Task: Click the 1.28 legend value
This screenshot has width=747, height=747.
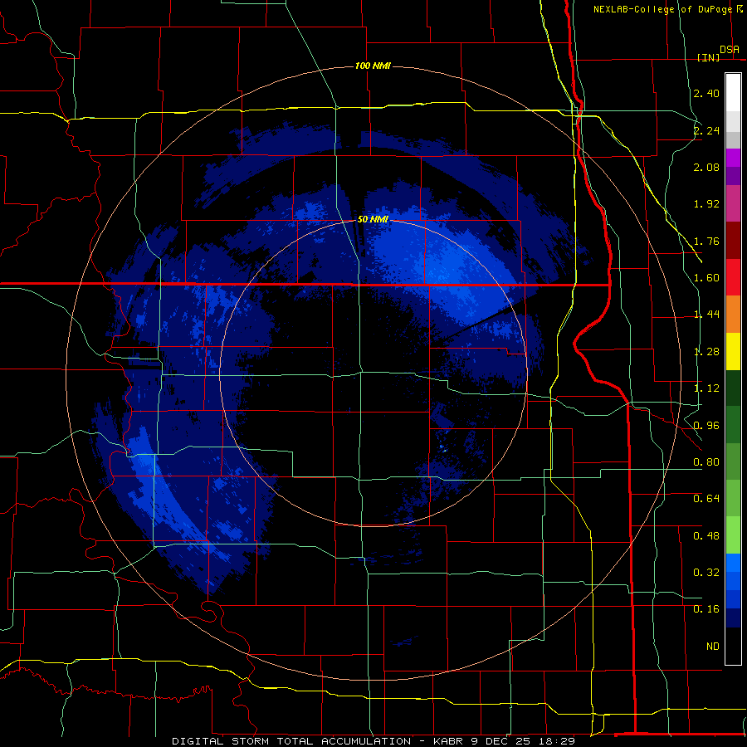Action: 706,352
